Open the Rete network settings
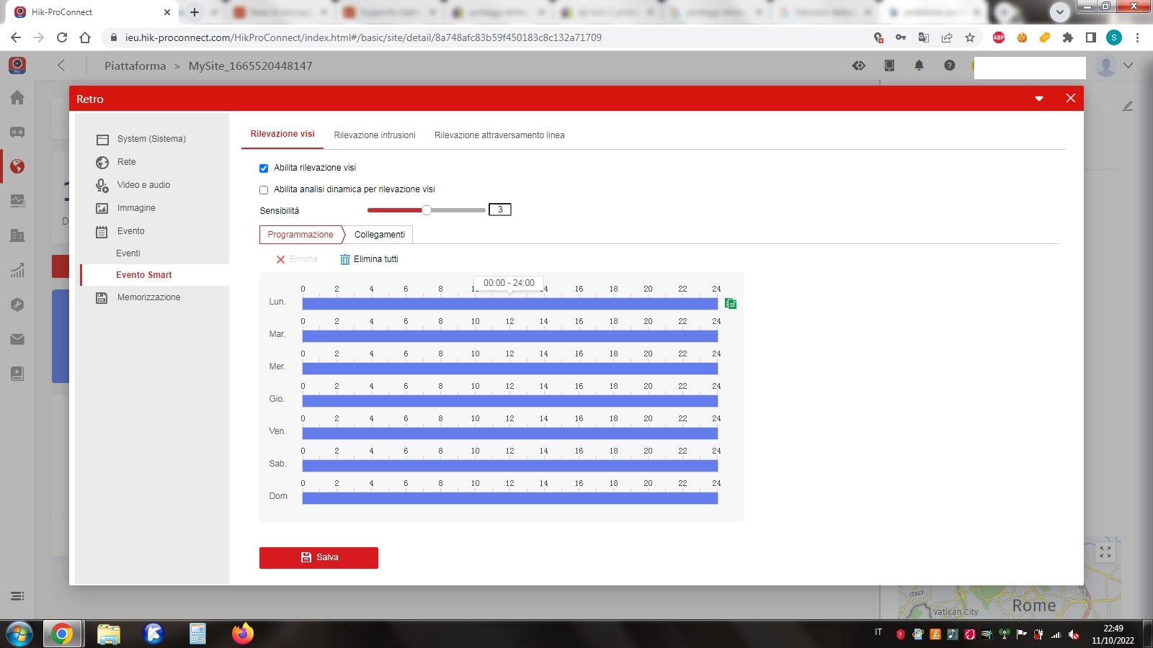The height and width of the screenshot is (648, 1153). coord(126,162)
